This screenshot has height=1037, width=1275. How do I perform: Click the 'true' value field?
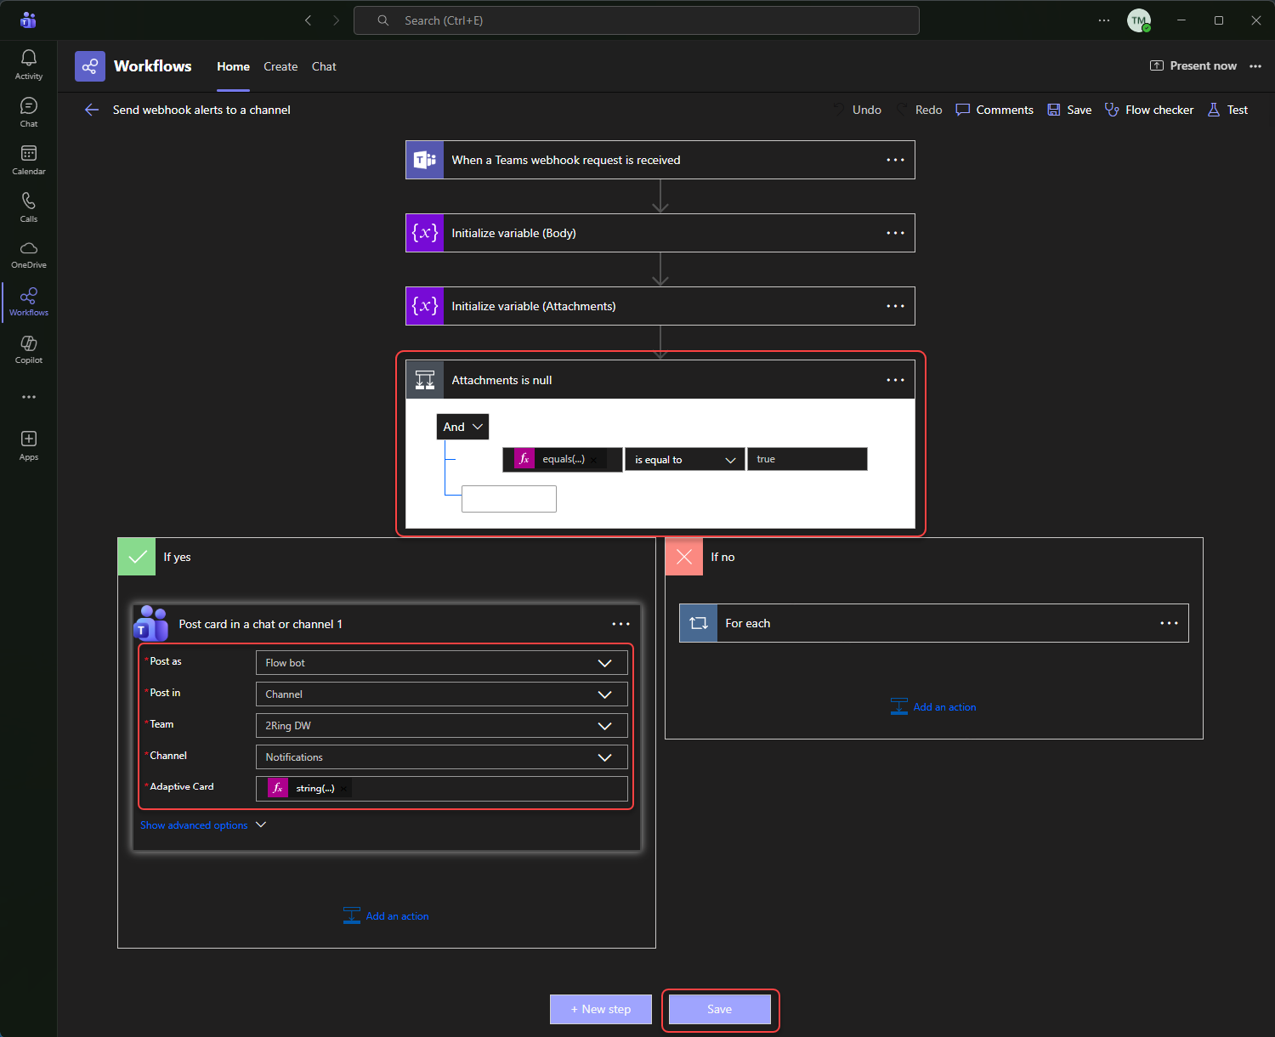click(x=807, y=459)
